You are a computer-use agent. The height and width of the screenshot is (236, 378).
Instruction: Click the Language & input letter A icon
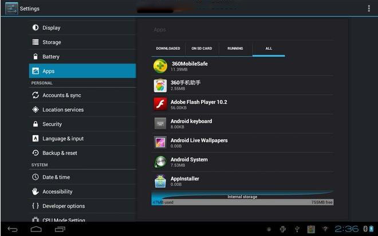tap(36, 139)
